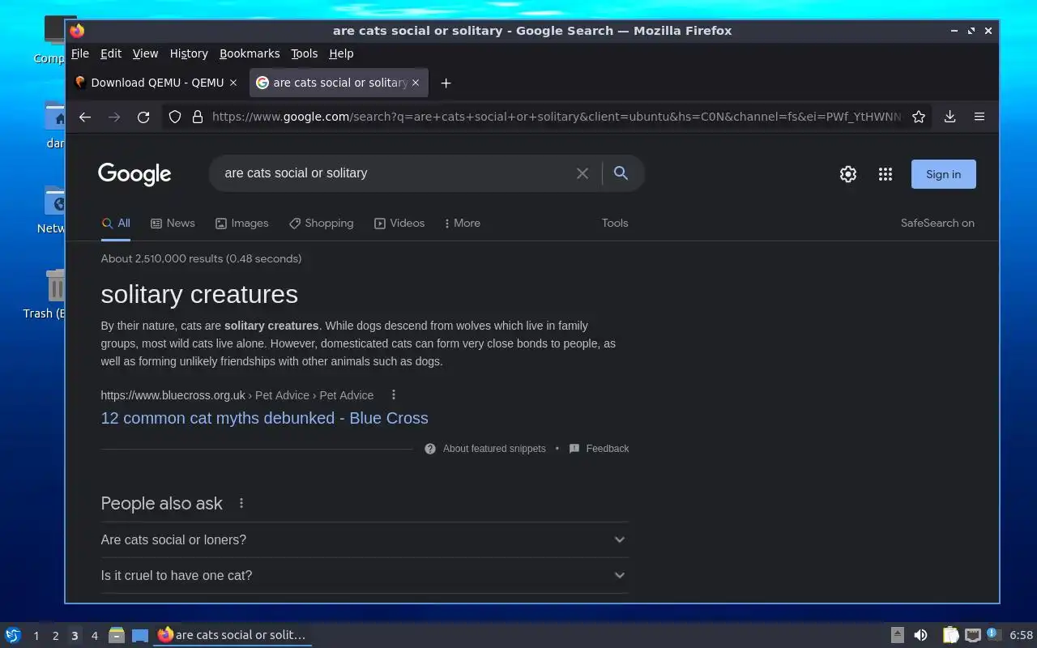Open the update notifier tray icon
The height and width of the screenshot is (648, 1037).
click(992, 635)
